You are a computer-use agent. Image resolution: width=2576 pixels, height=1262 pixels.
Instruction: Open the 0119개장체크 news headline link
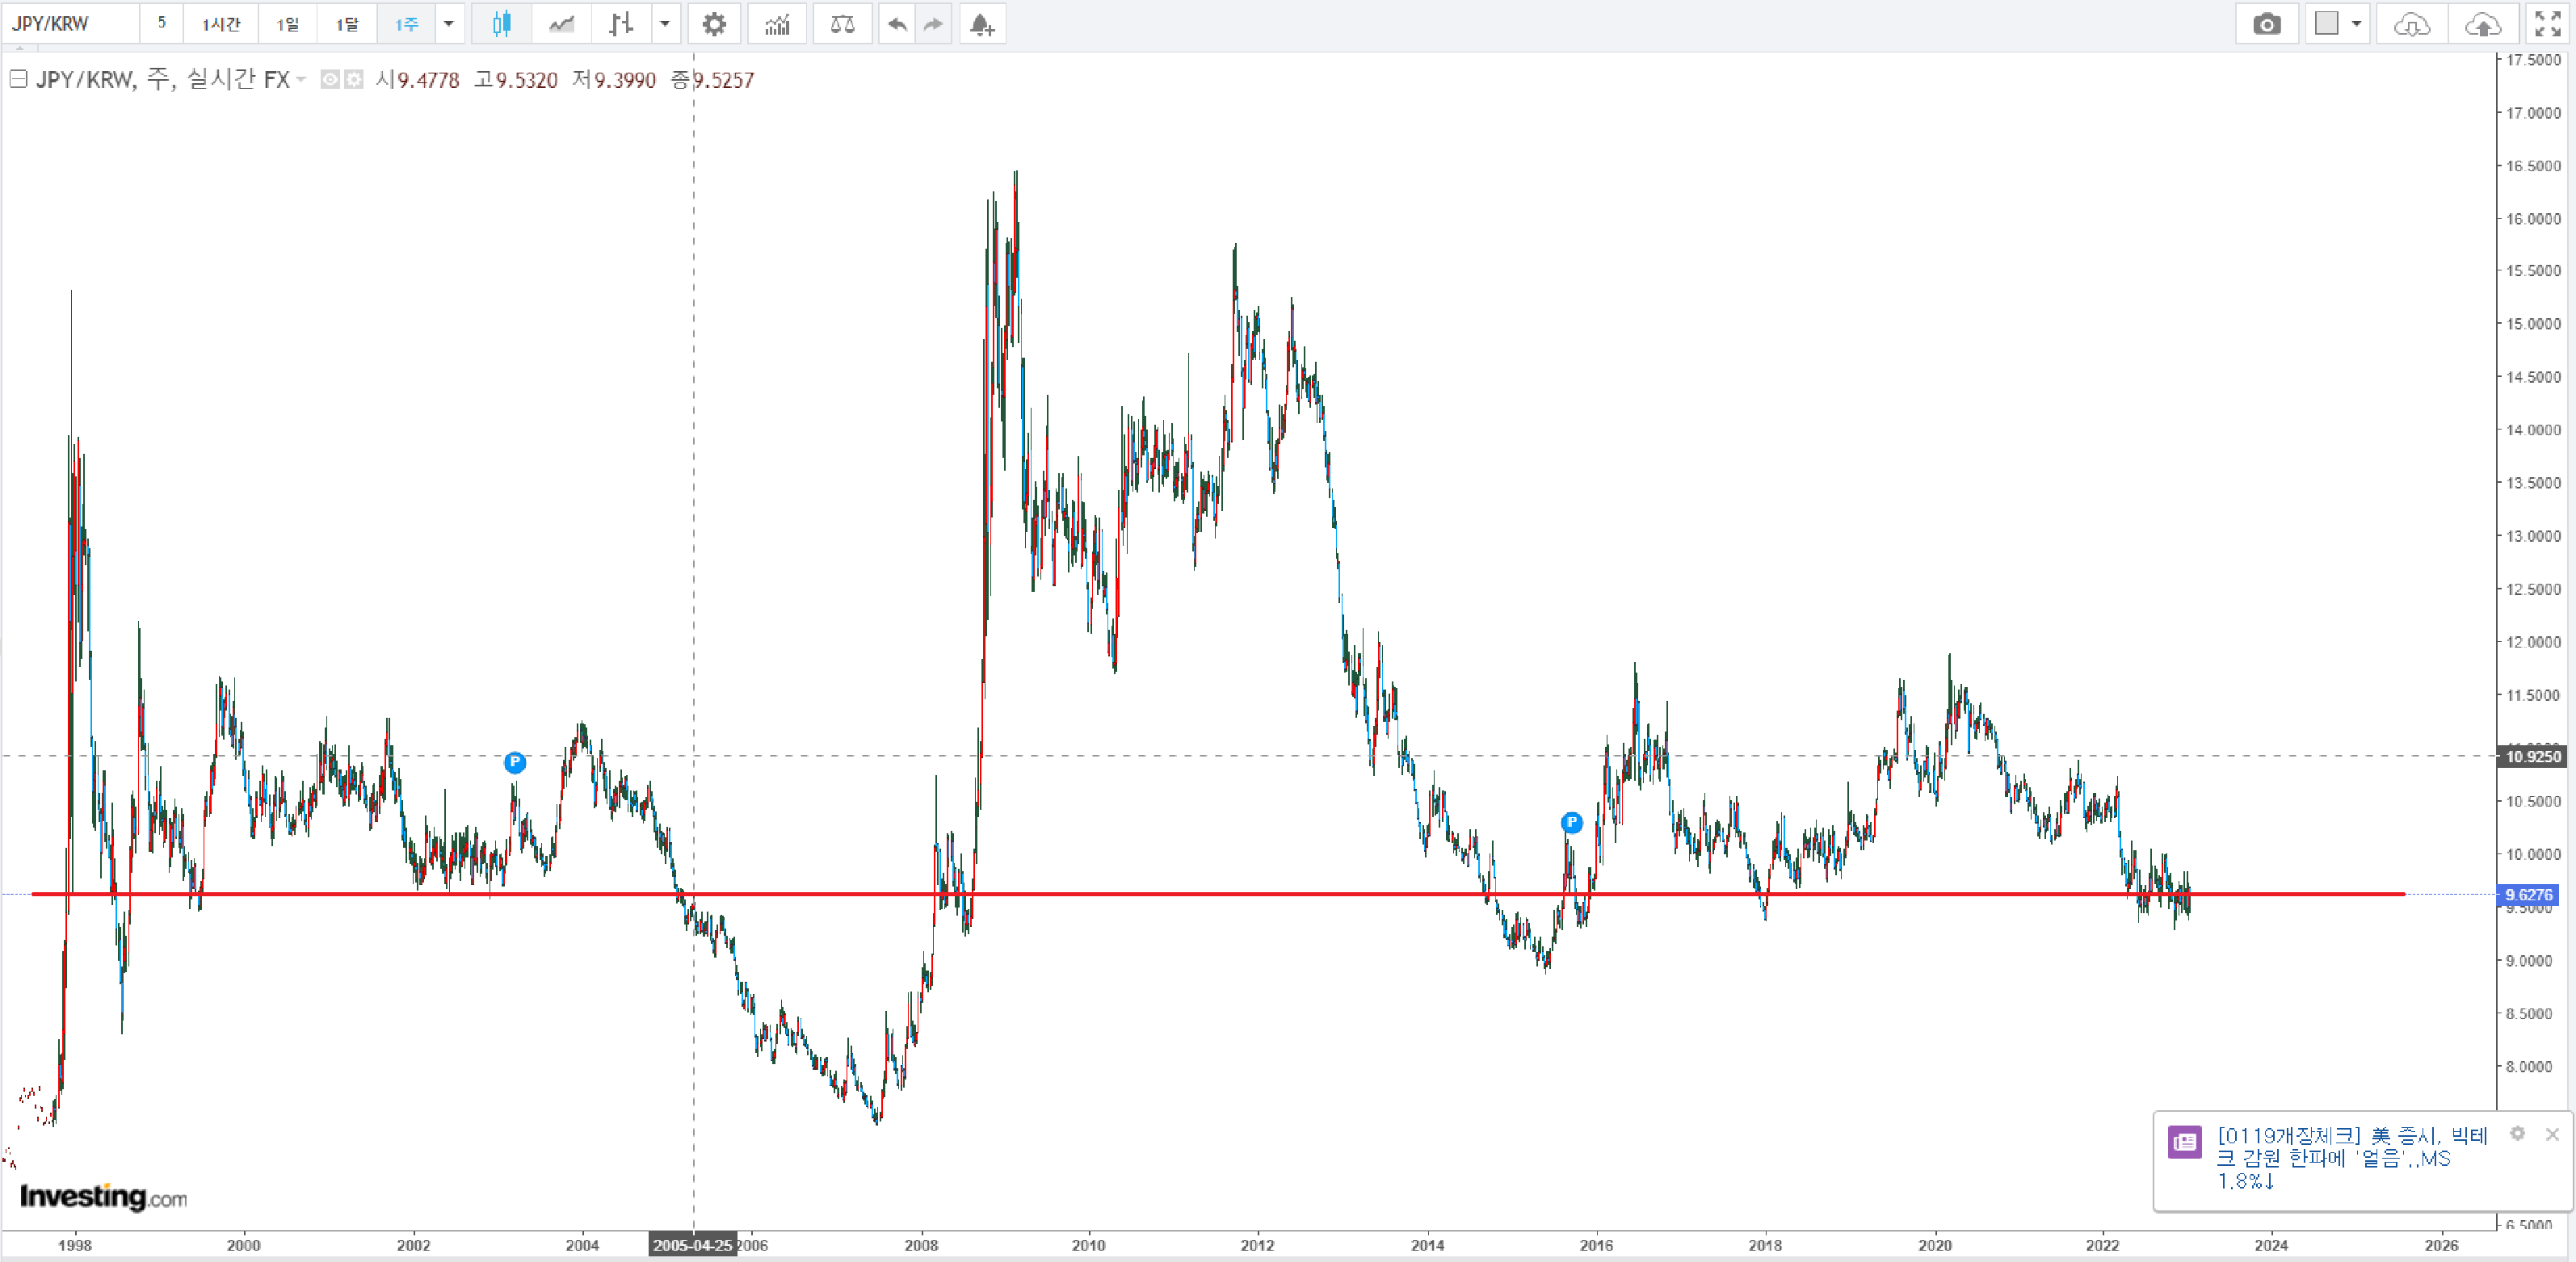(2352, 1158)
